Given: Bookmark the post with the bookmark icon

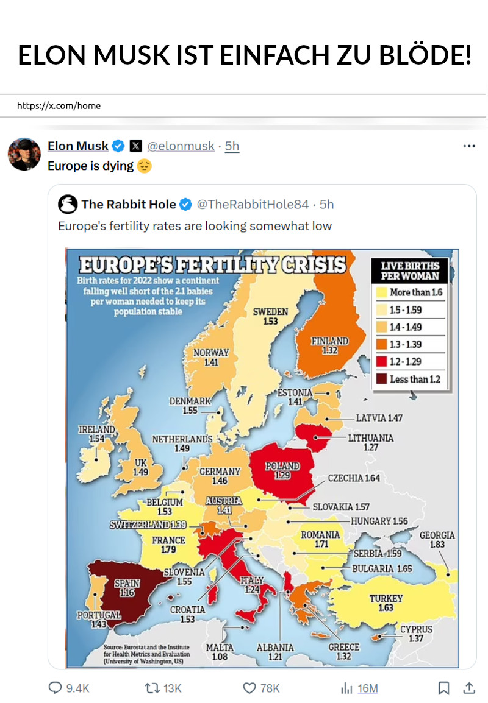Looking at the screenshot, I should pyautogui.click(x=443, y=688).
